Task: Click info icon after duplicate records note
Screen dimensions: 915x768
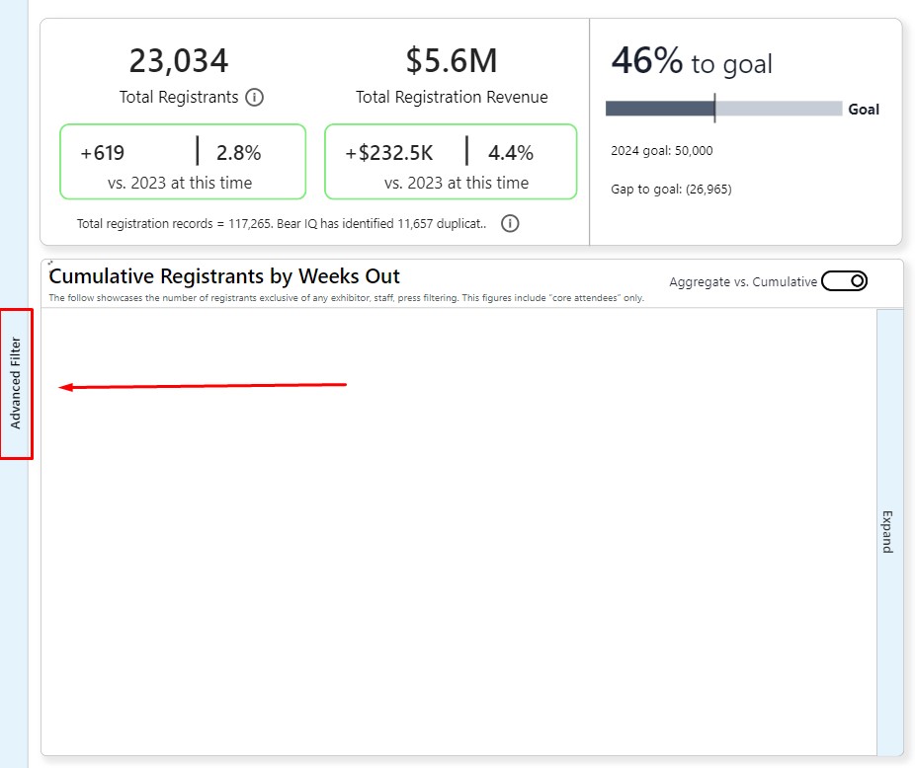Action: coord(510,223)
